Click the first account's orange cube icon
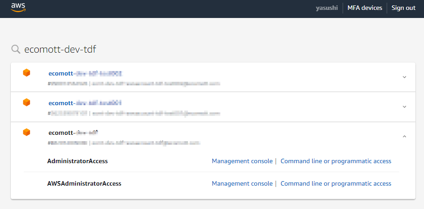Screen dimensions: 424x209 pyautogui.click(x=27, y=73)
